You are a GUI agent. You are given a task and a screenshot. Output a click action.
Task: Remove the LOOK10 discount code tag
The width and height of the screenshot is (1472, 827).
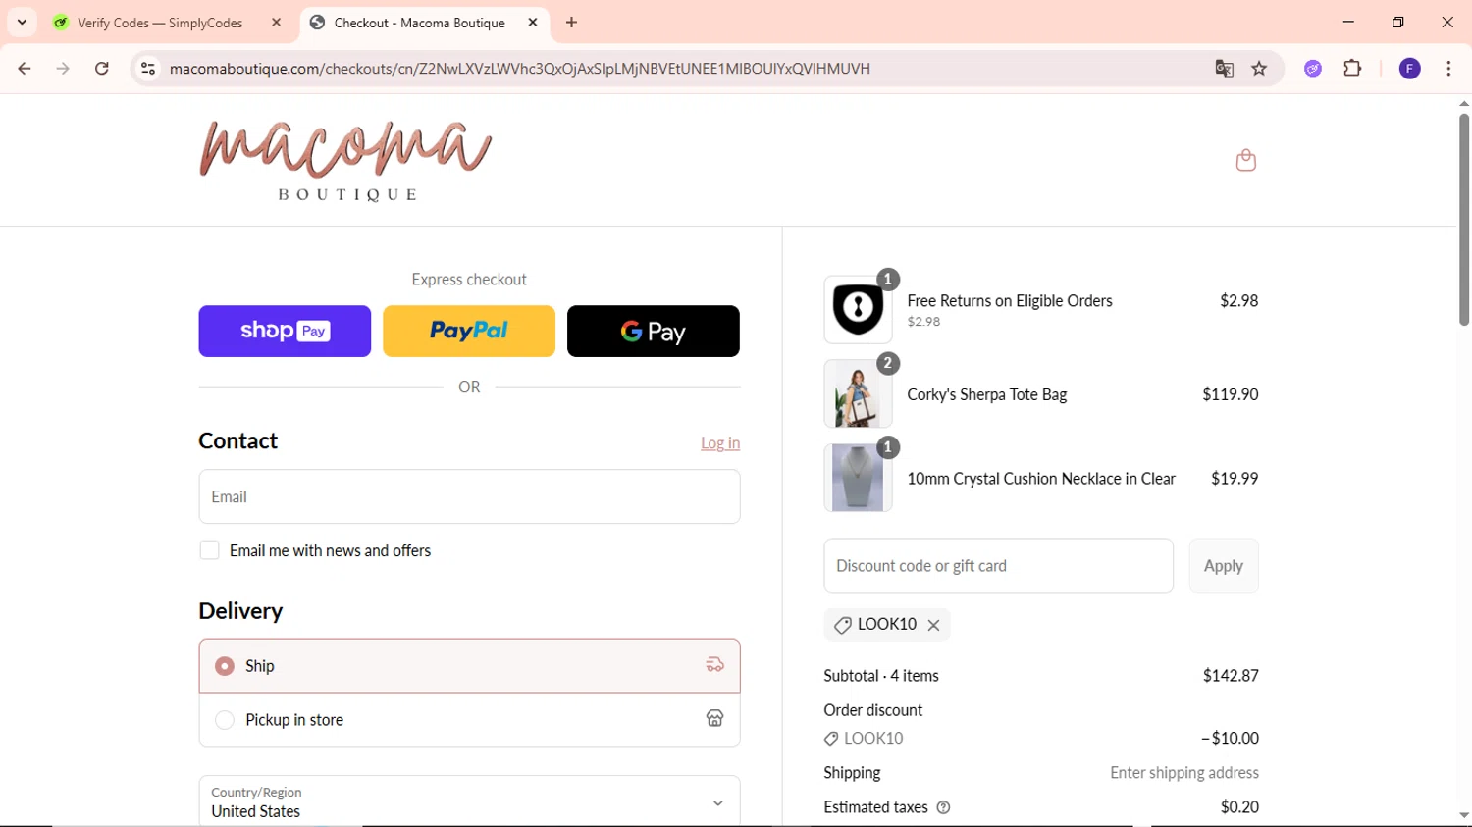(x=933, y=625)
